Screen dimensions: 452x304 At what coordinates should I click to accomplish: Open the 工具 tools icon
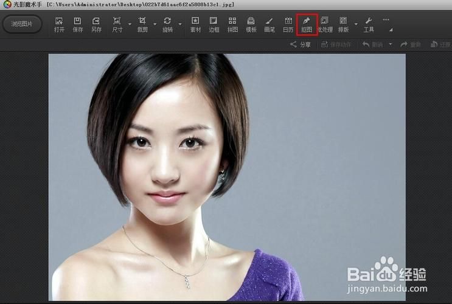[x=369, y=25]
